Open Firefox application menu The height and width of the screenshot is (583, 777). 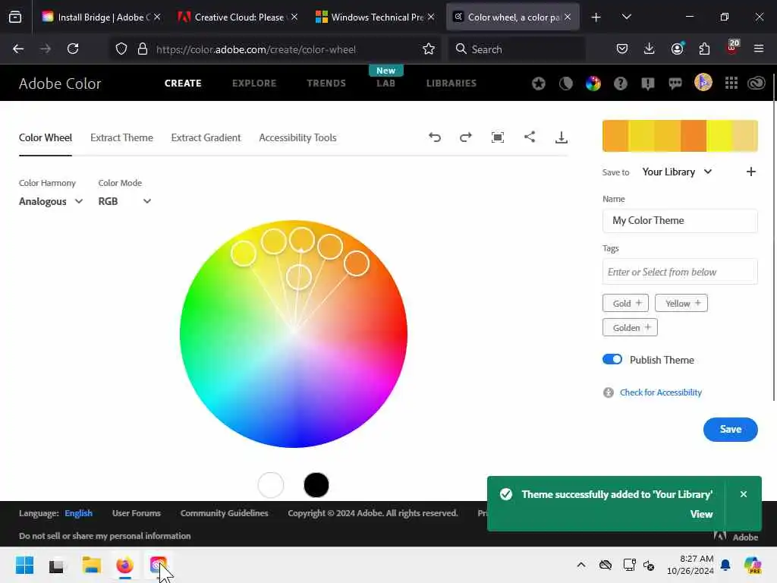(759, 49)
